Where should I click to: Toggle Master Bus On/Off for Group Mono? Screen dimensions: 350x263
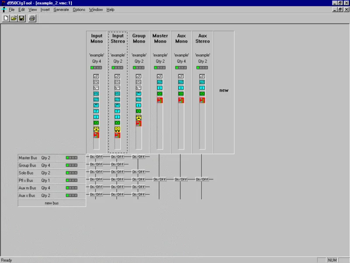138,157
